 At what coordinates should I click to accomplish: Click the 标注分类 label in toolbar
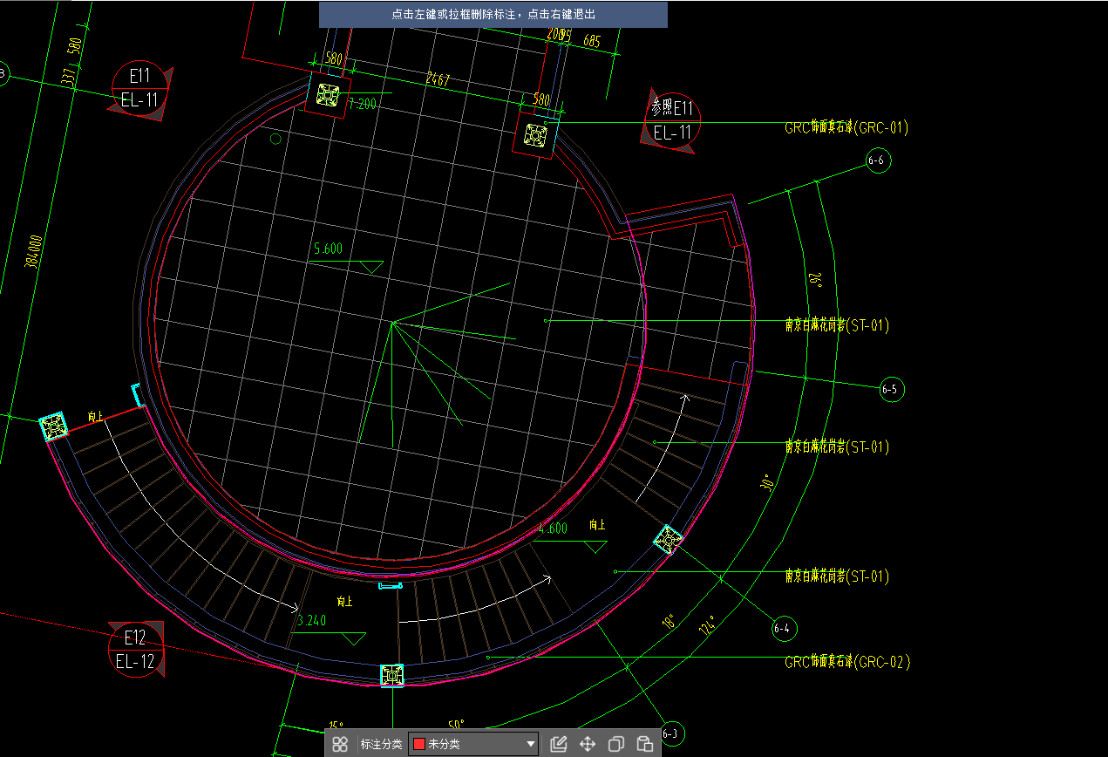click(x=381, y=744)
